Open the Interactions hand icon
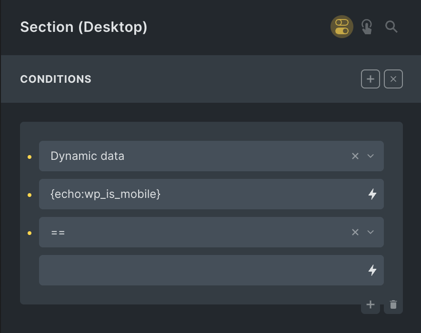This screenshot has height=333, width=421. point(367,27)
